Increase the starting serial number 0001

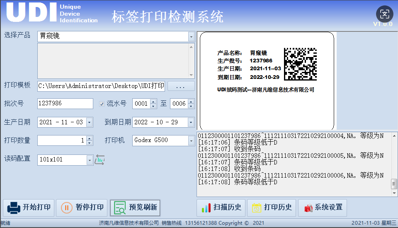(153, 102)
